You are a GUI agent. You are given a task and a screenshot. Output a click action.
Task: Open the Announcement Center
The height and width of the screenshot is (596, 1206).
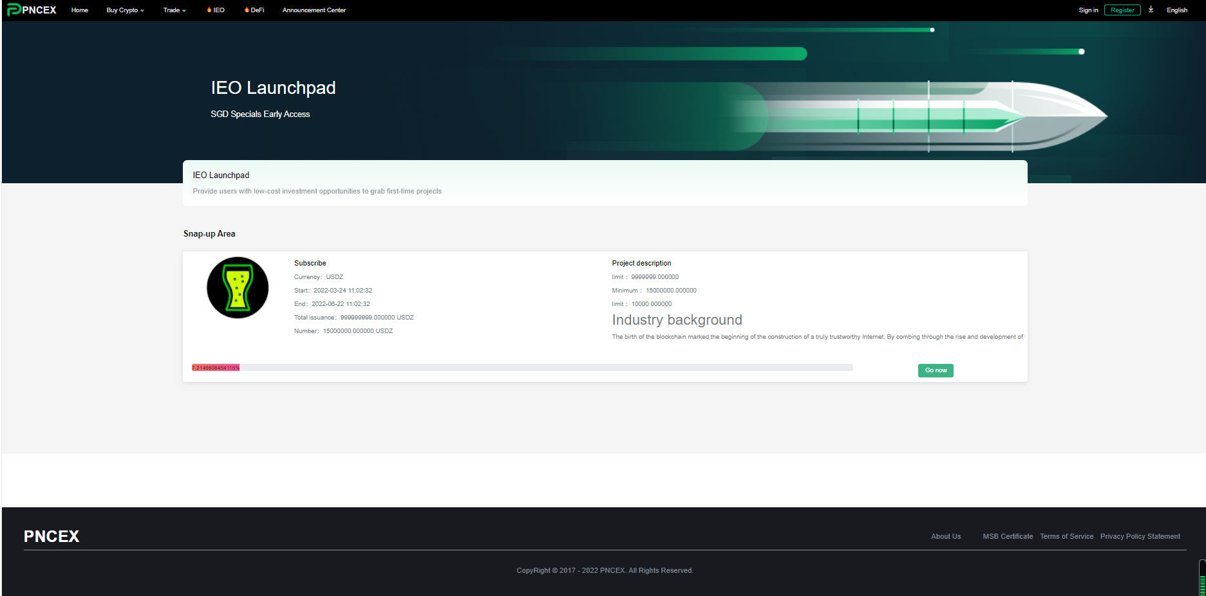[314, 10]
